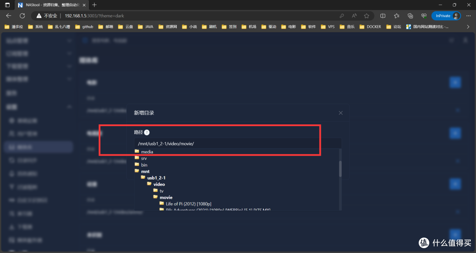The image size is (476, 253).
Task: Open the 刷机 bookmark folder
Action: (209, 27)
